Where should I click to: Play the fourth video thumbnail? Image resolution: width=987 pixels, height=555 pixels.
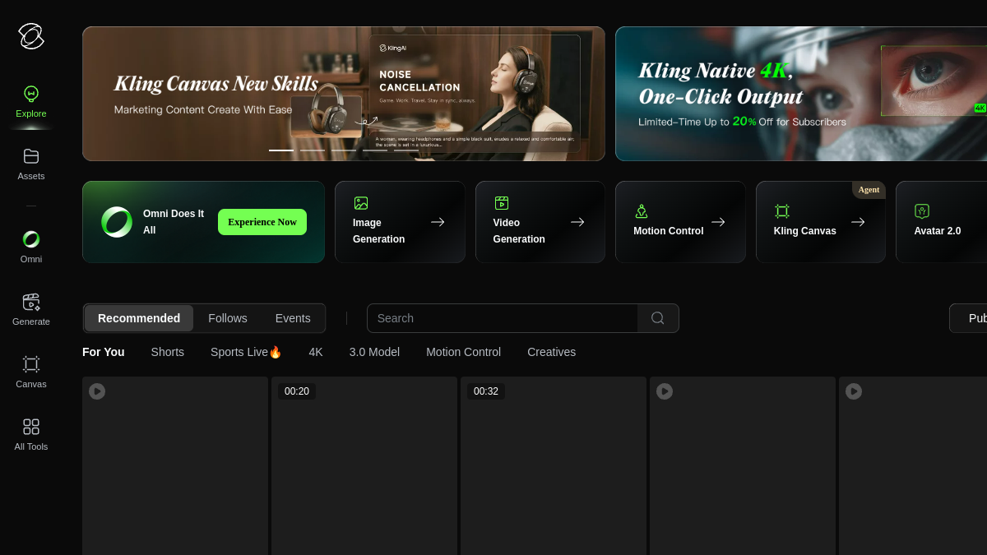(665, 391)
